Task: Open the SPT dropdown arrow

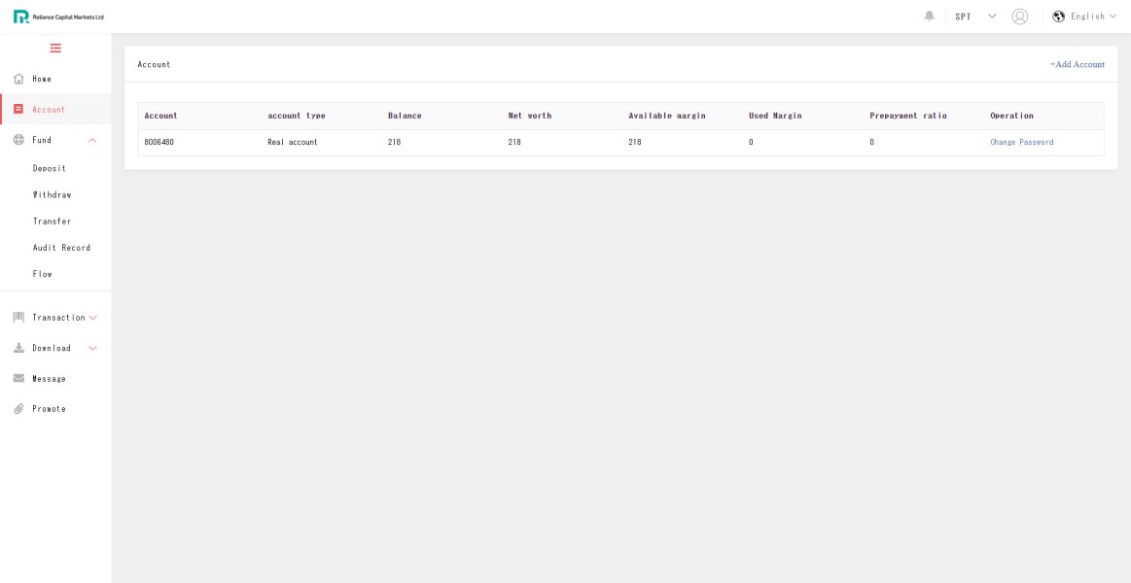Action: (992, 16)
